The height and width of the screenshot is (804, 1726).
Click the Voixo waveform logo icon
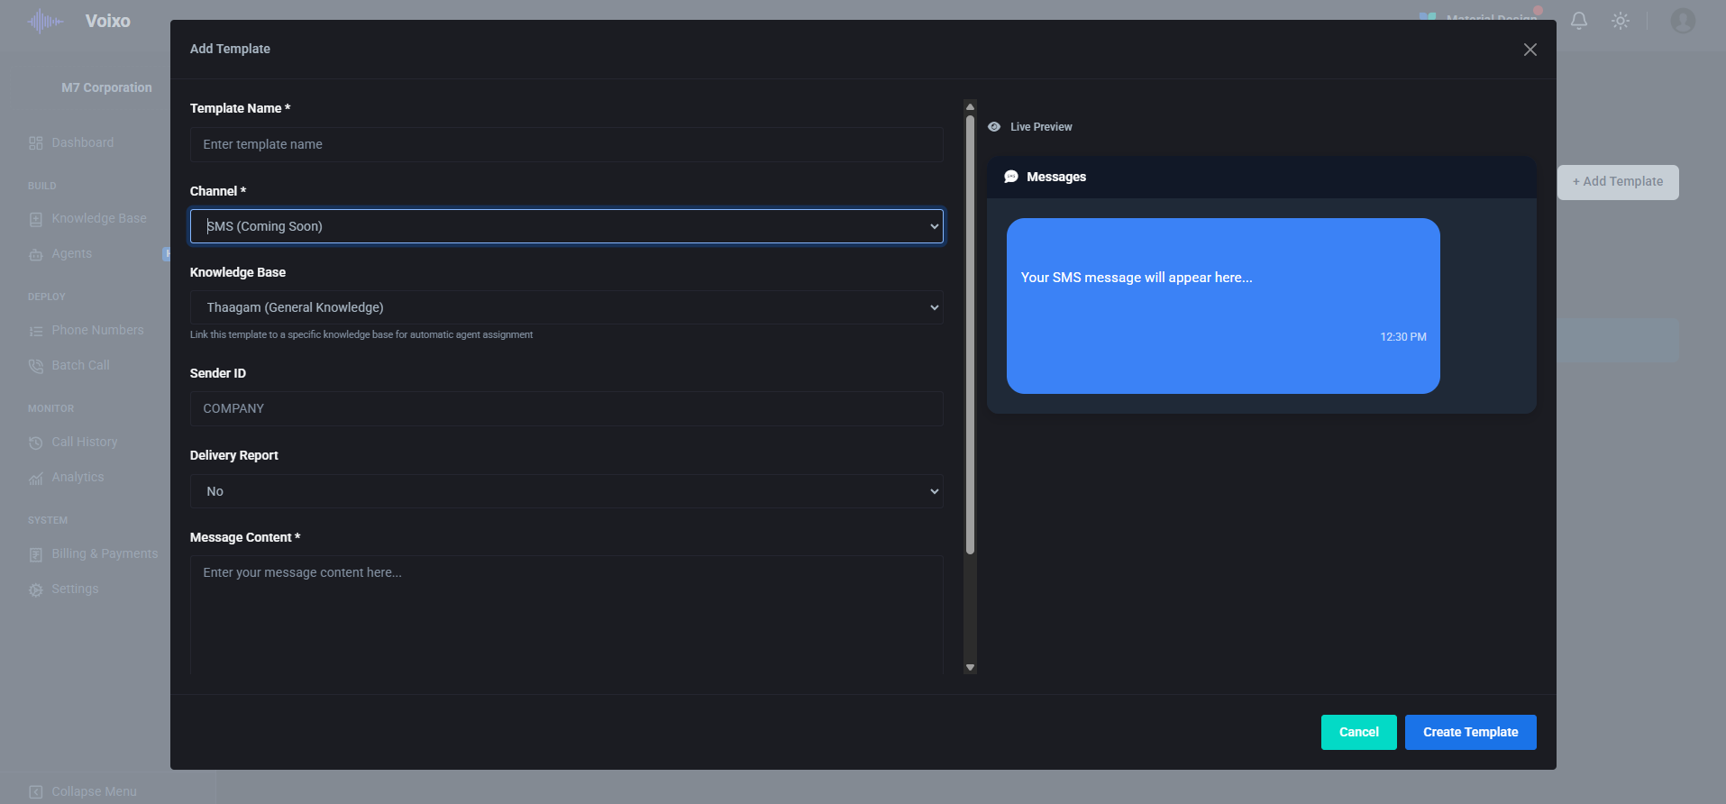[45, 21]
